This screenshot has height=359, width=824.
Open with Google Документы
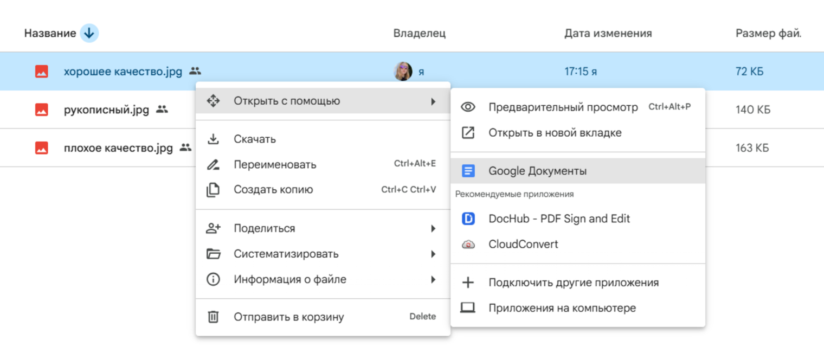pyautogui.click(x=578, y=171)
